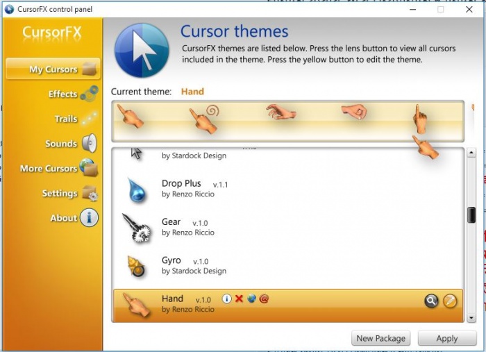Click 'by Renzo Riccio' under Gear

[x=188, y=233]
